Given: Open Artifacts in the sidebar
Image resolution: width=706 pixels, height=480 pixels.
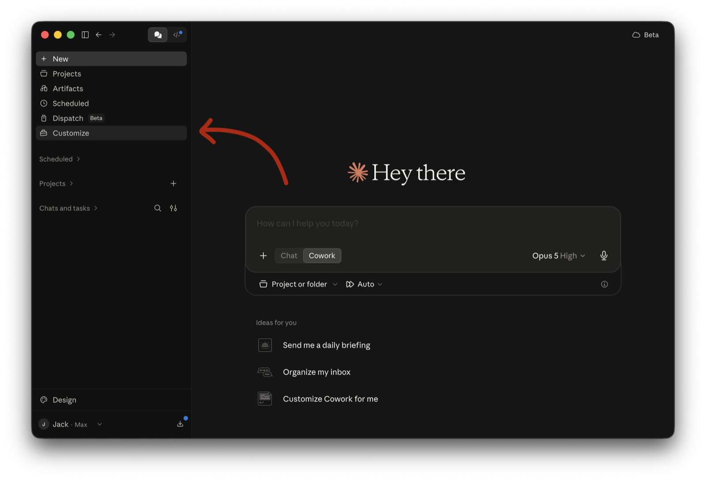Looking at the screenshot, I should coord(111,89).
